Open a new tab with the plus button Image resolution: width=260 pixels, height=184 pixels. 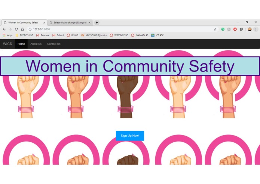point(97,23)
